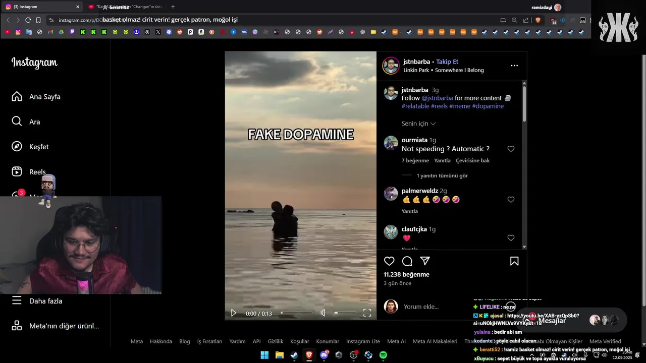Viewport: 646px width, 363px height.
Task: Like ourmiata's comment
Action: pyautogui.click(x=511, y=149)
